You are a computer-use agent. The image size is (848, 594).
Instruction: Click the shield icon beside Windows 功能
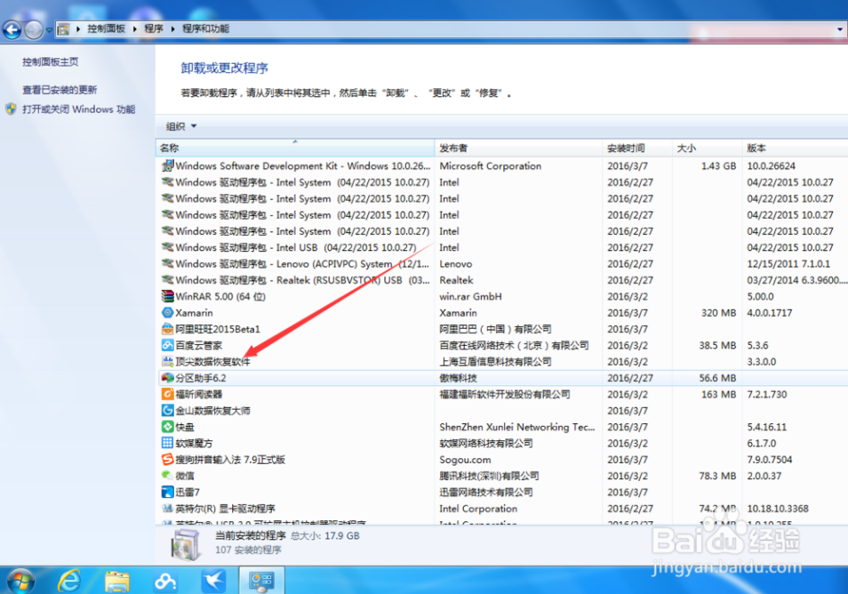click(11, 109)
